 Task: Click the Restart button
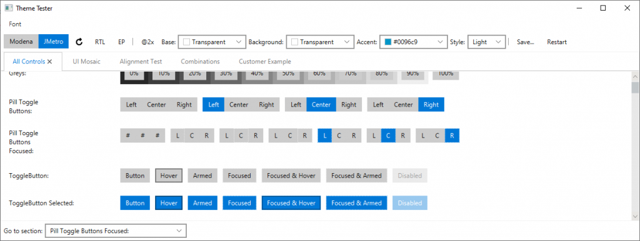(557, 42)
